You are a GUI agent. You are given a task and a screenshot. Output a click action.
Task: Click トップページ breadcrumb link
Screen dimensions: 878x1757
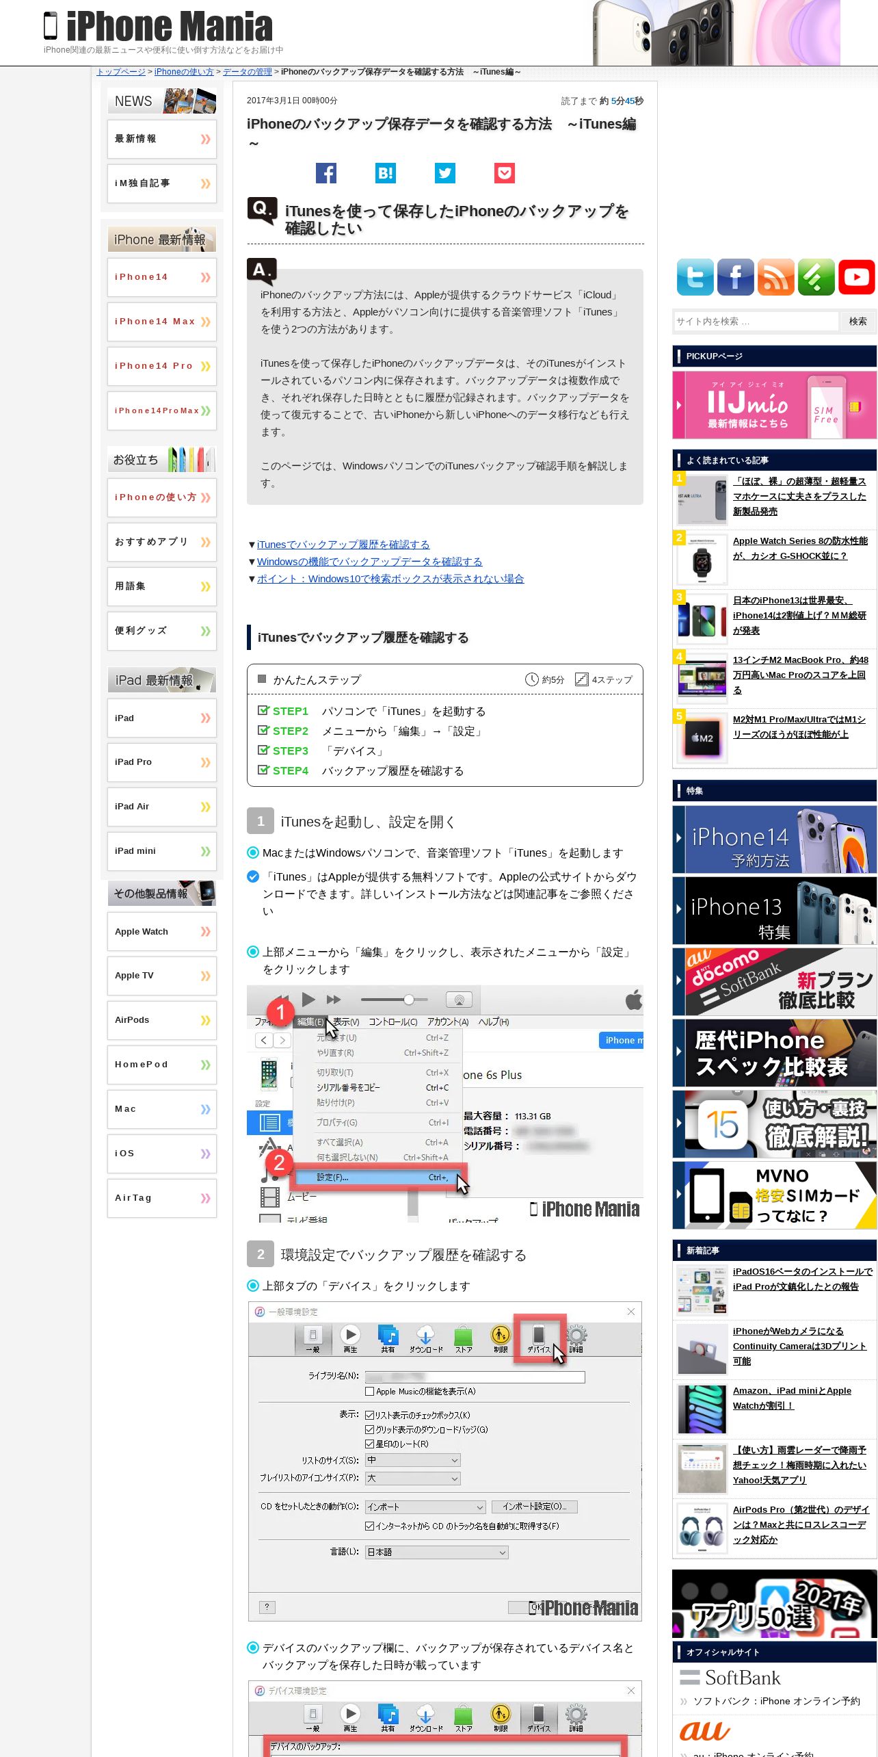coord(121,72)
